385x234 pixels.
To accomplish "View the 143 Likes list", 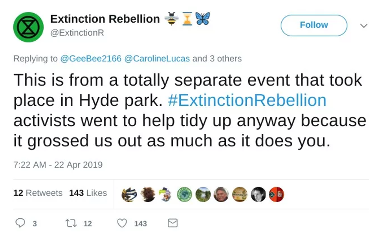I will pyautogui.click(x=88, y=193).
